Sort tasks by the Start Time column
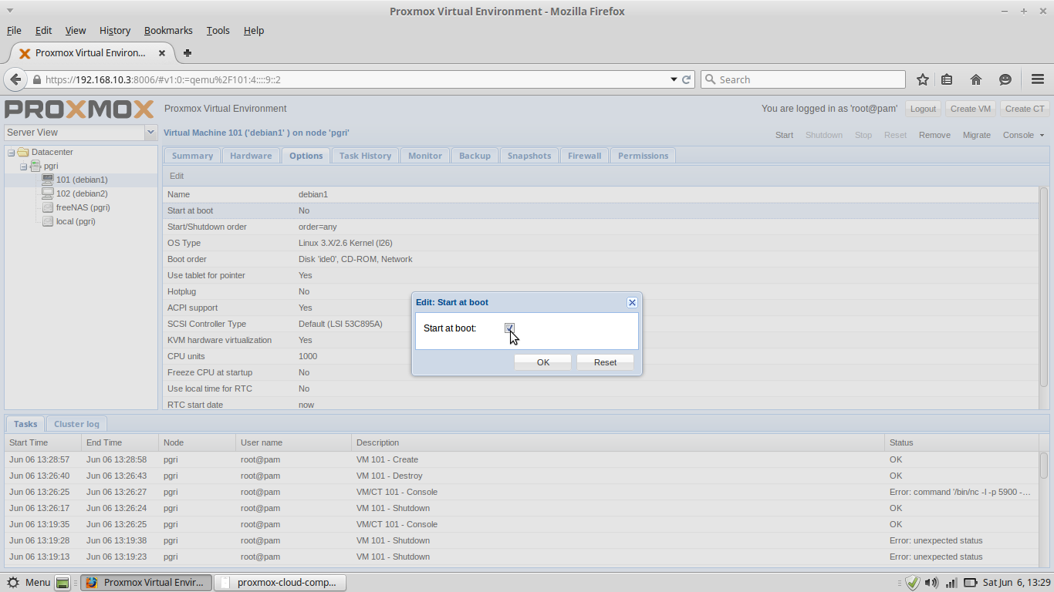Viewport: 1054px width, 592px height. pyautogui.click(x=42, y=442)
